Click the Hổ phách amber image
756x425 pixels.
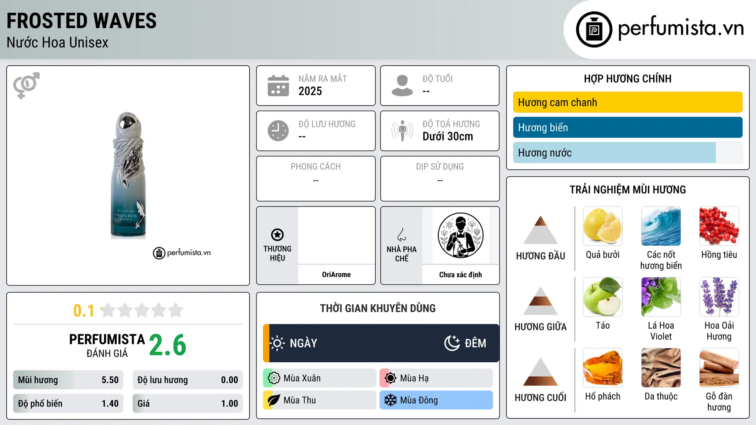point(603,368)
